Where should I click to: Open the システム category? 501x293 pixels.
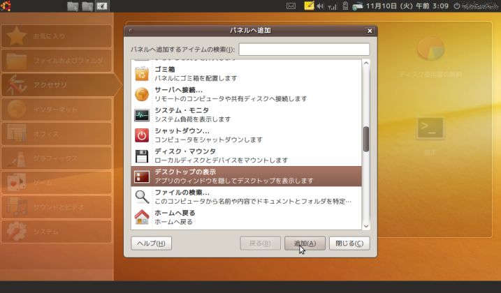(x=57, y=232)
